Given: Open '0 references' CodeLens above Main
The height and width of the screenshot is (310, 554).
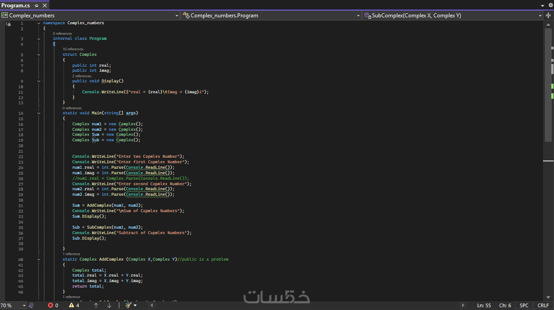Looking at the screenshot, I should point(72,108).
